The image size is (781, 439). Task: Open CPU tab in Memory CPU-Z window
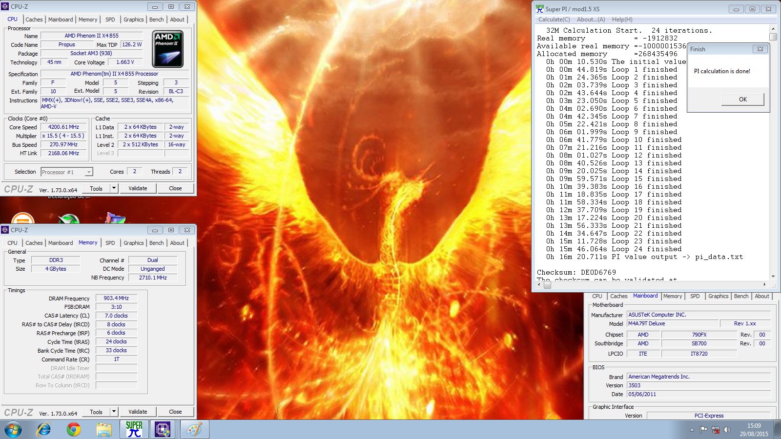point(13,243)
